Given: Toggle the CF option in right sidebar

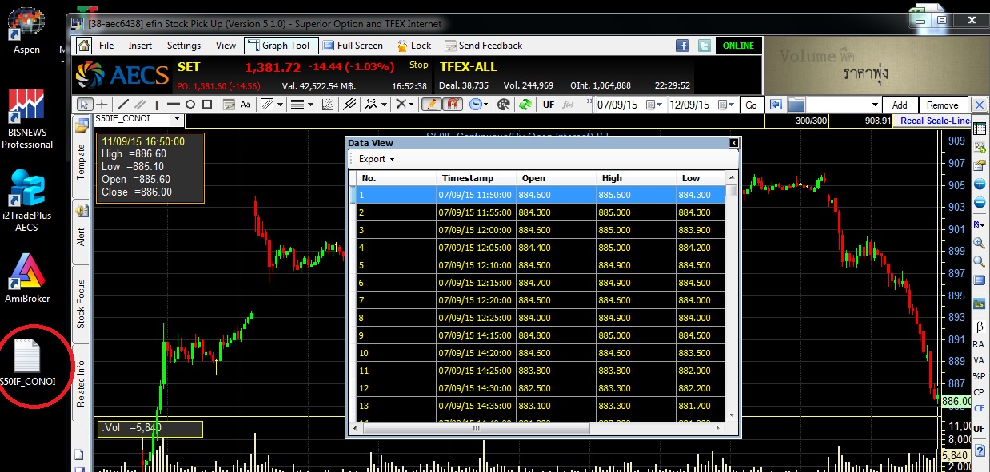Looking at the screenshot, I should point(979,408).
